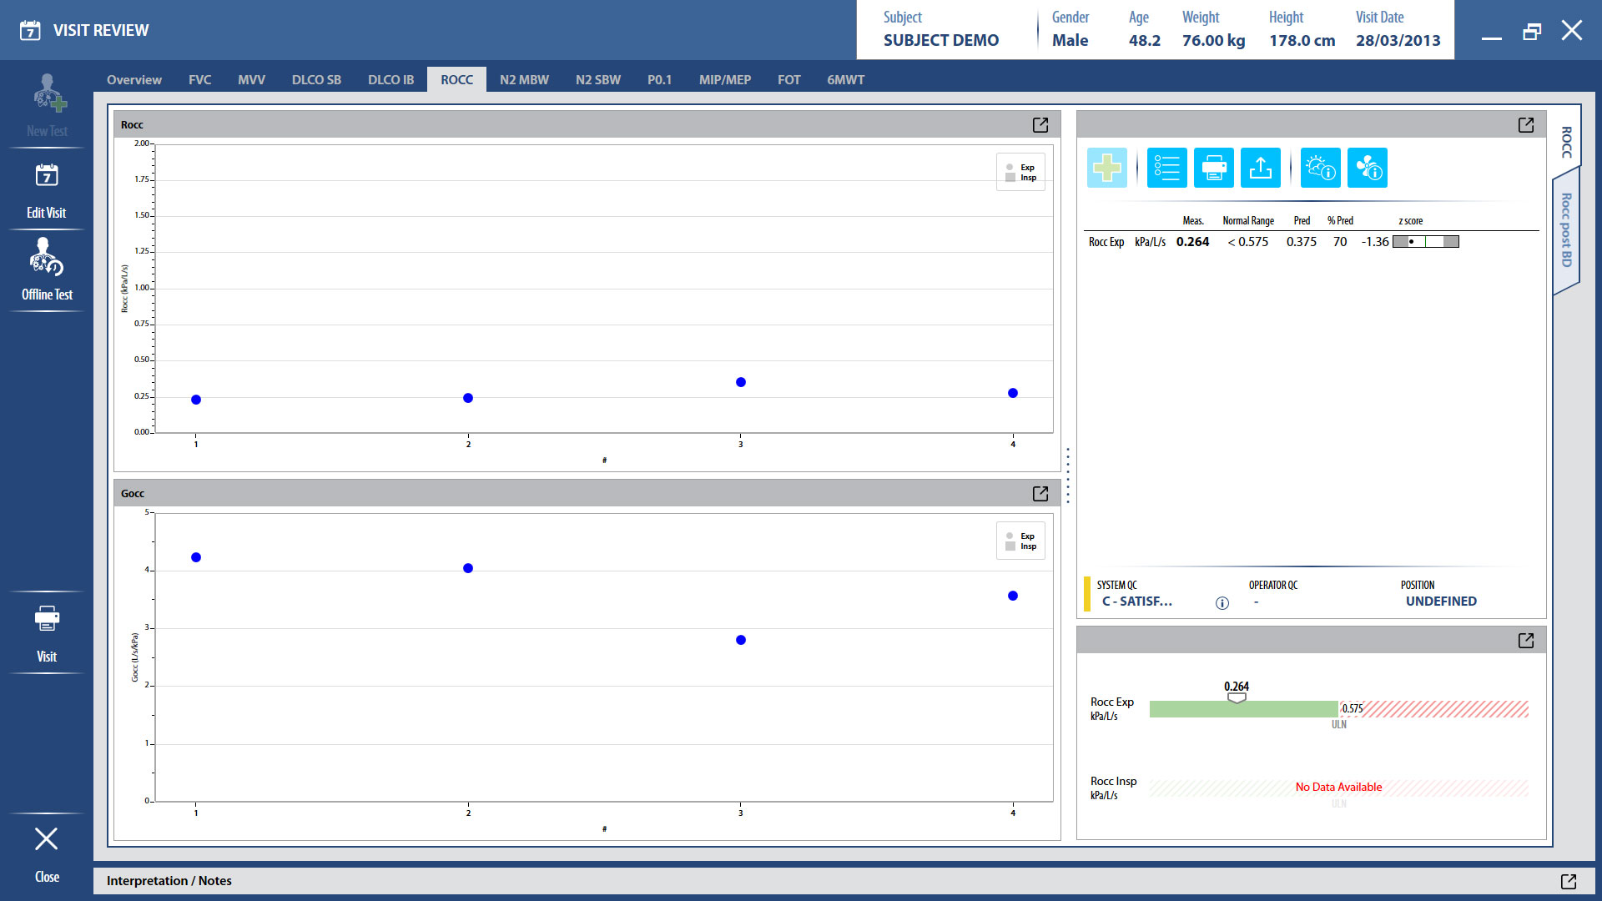Click the printer icon in results toolbar
Image resolution: width=1602 pixels, height=901 pixels.
tap(1214, 168)
